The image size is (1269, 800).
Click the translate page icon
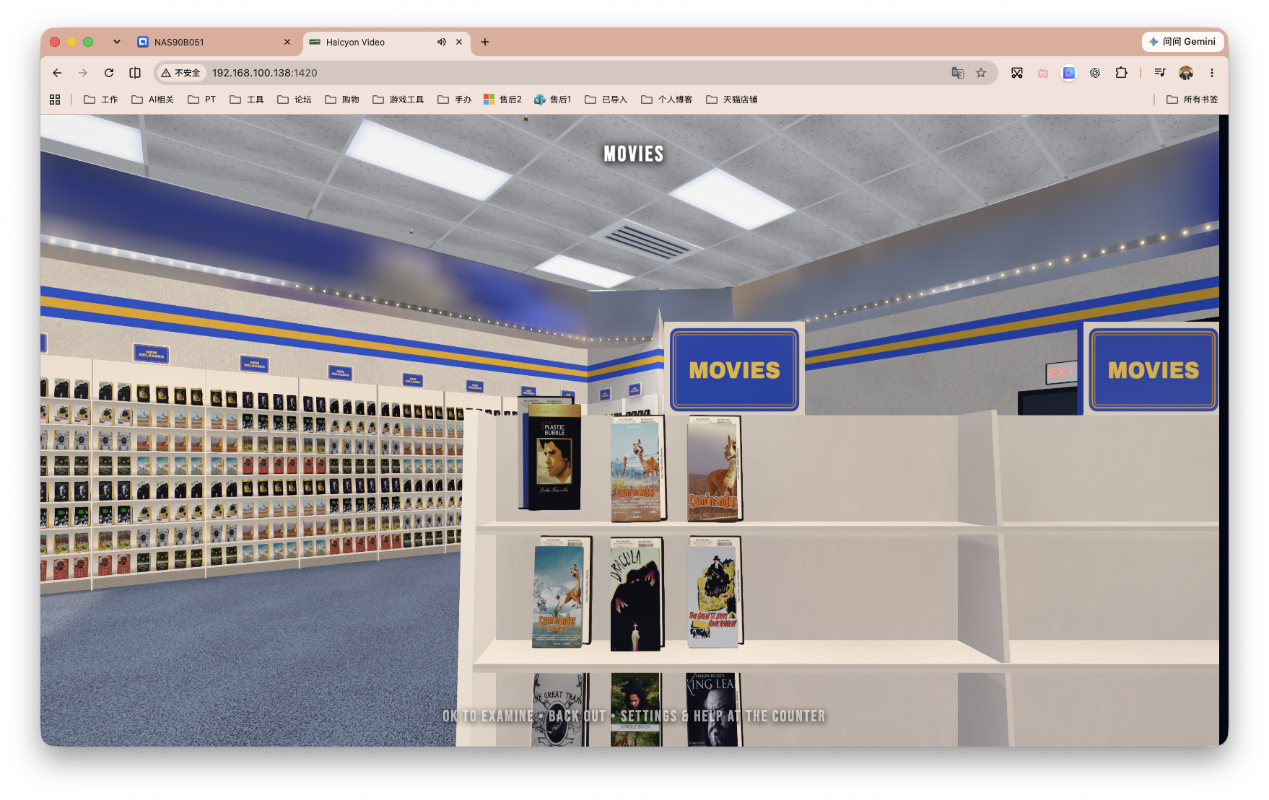pyautogui.click(x=958, y=73)
